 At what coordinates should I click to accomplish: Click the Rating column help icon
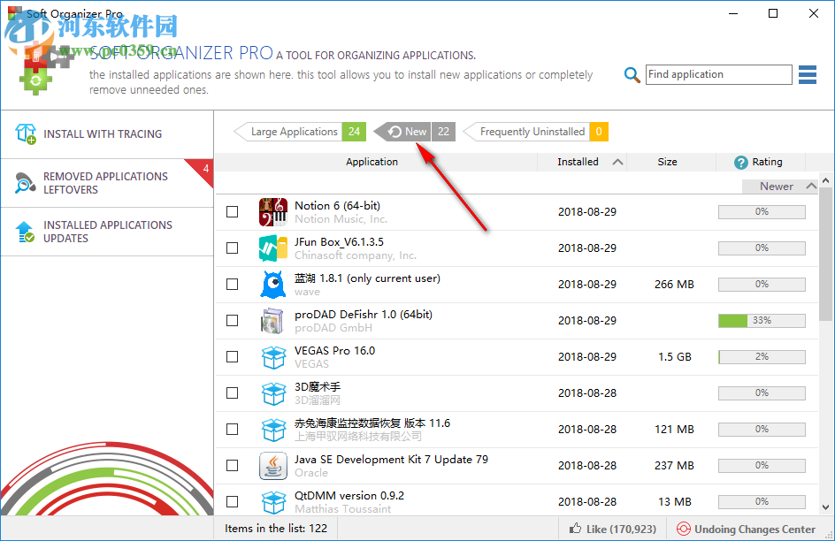(x=740, y=161)
